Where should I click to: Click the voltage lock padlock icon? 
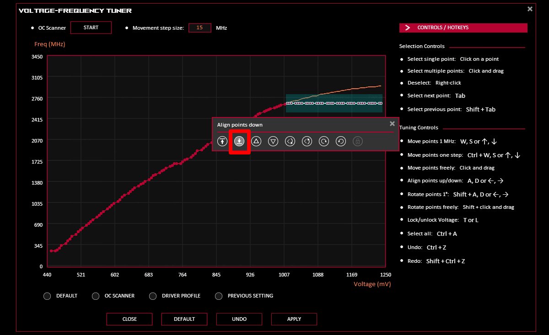click(x=357, y=141)
